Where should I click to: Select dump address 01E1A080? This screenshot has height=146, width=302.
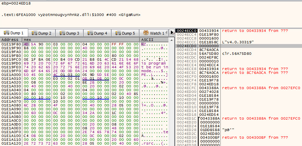point(11,105)
